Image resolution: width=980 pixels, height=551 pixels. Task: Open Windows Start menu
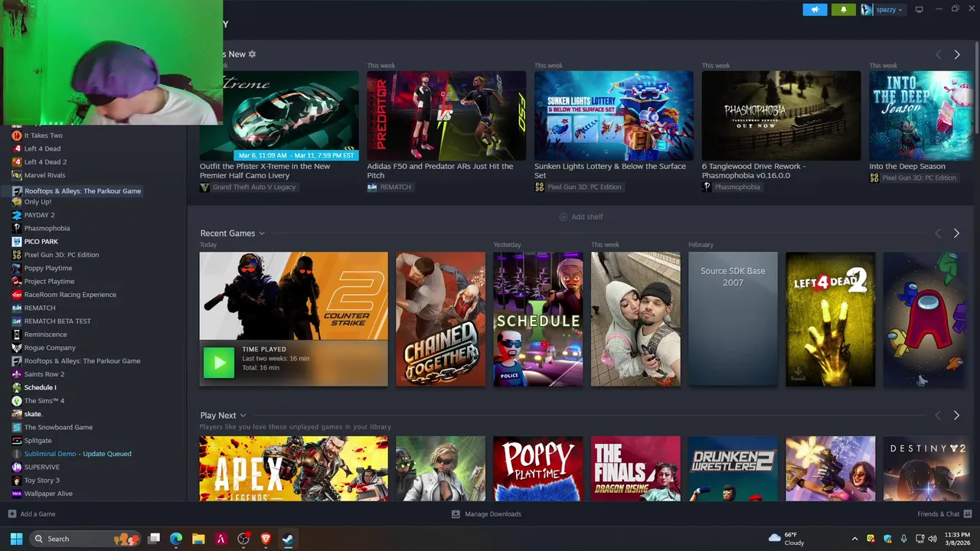(16, 539)
